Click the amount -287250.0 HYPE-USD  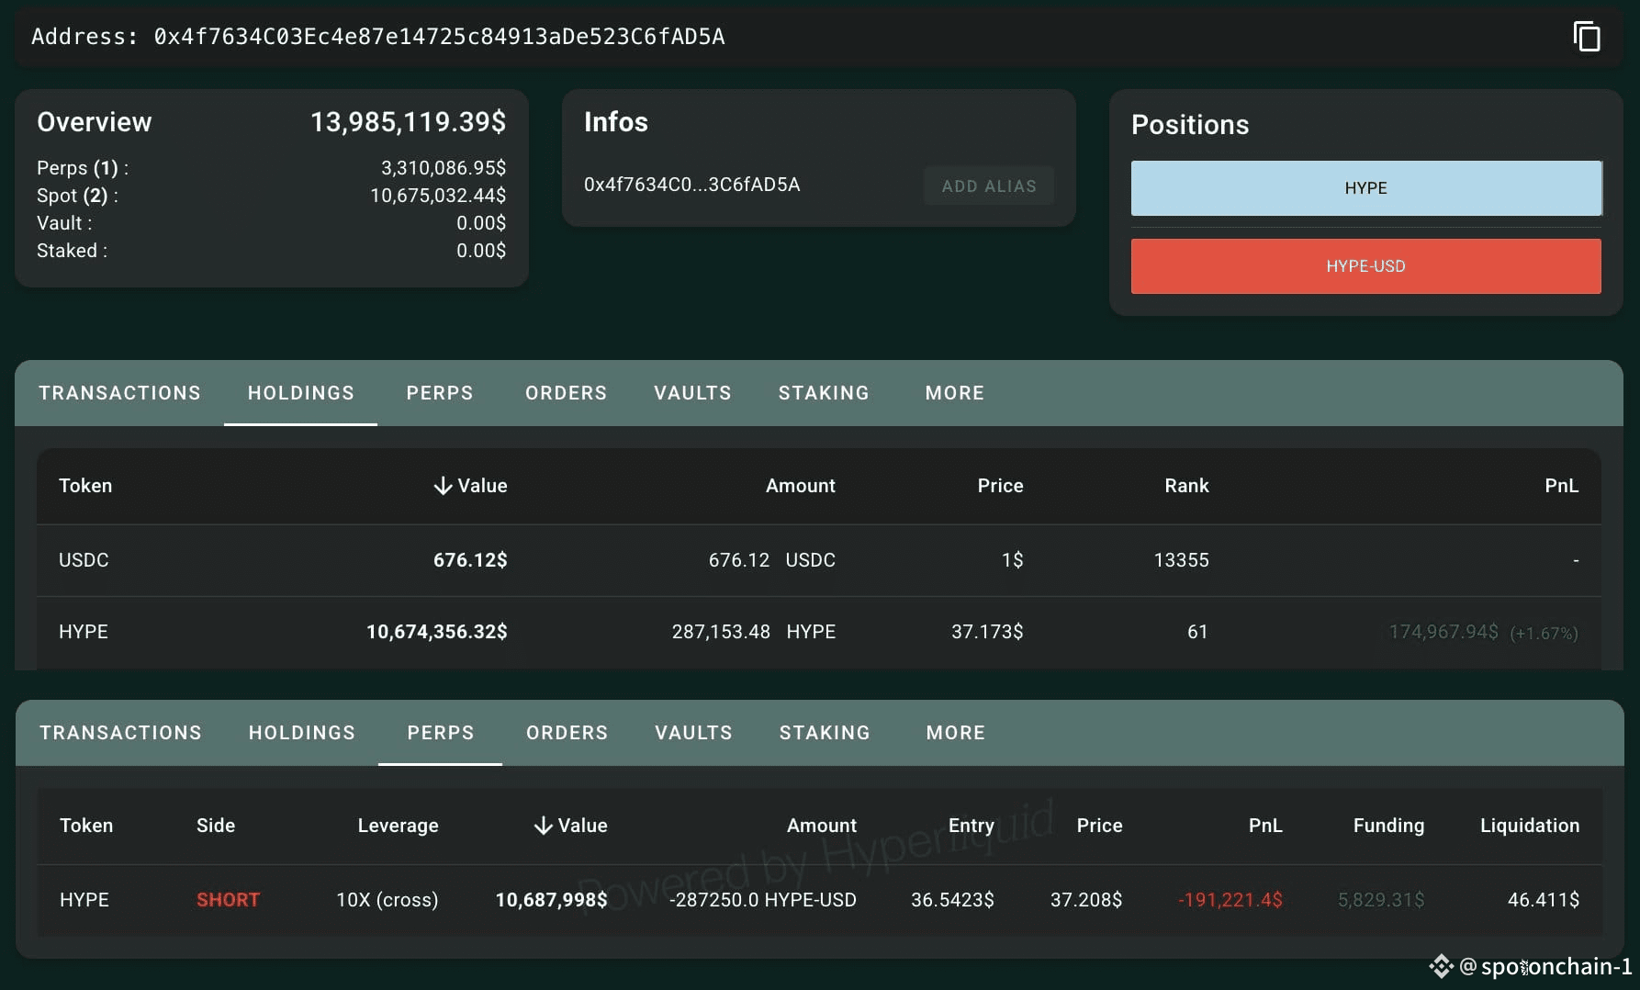pos(763,900)
